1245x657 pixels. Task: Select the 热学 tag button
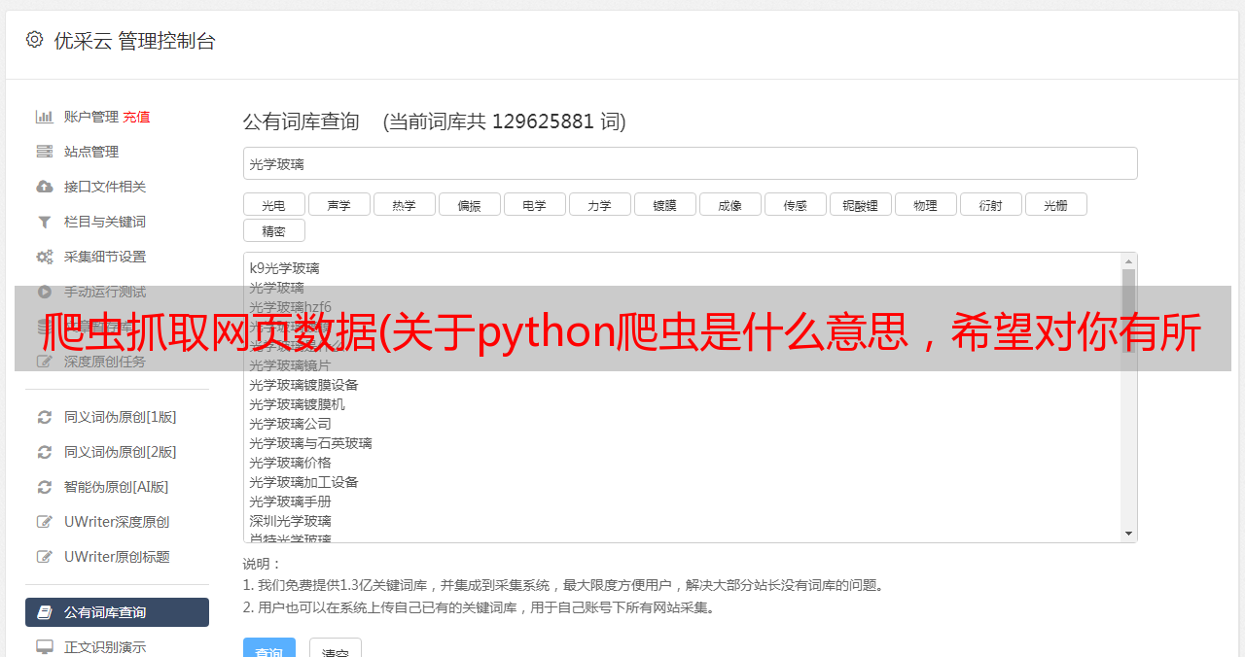click(x=405, y=204)
